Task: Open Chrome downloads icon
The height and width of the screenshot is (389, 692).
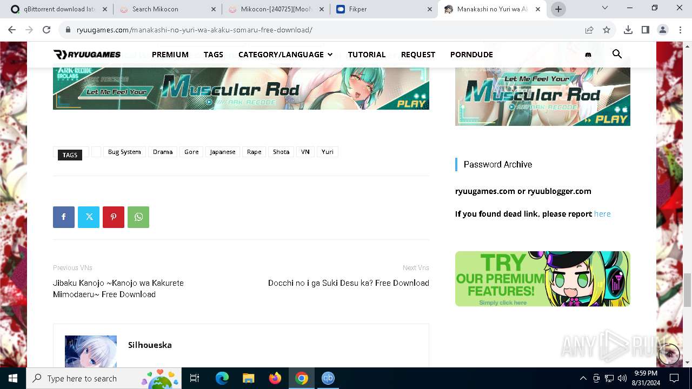Action: 628,30
